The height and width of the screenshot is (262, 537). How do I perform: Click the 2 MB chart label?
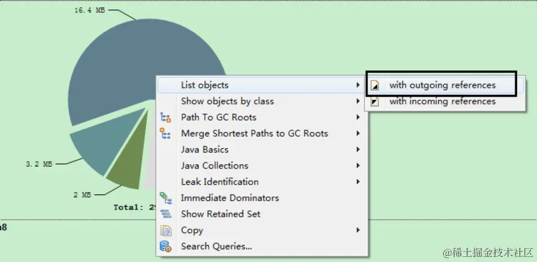point(82,195)
